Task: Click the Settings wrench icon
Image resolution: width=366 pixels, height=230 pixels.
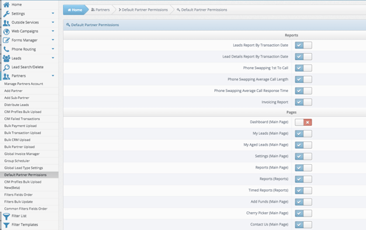Action: [x=6, y=13]
